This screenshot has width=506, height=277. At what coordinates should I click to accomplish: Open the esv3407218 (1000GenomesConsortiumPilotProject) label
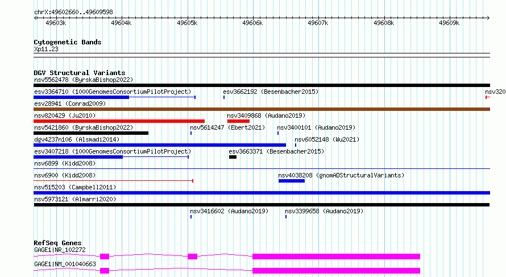113,151
